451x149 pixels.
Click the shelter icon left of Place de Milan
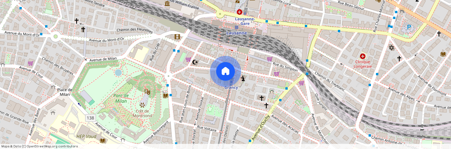(x=53, y=87)
